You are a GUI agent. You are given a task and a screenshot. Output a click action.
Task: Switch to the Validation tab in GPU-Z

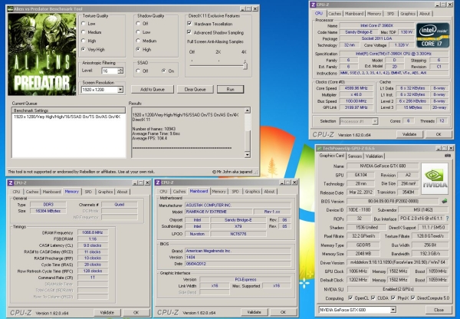pyautogui.click(x=374, y=156)
